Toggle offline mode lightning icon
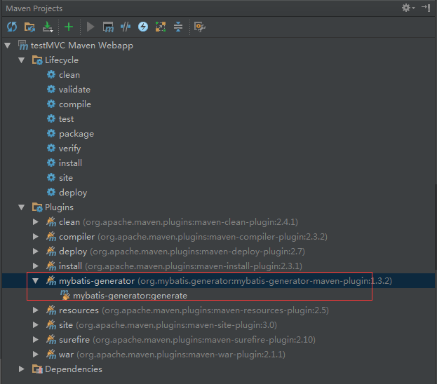437x384 pixels. pos(143,27)
